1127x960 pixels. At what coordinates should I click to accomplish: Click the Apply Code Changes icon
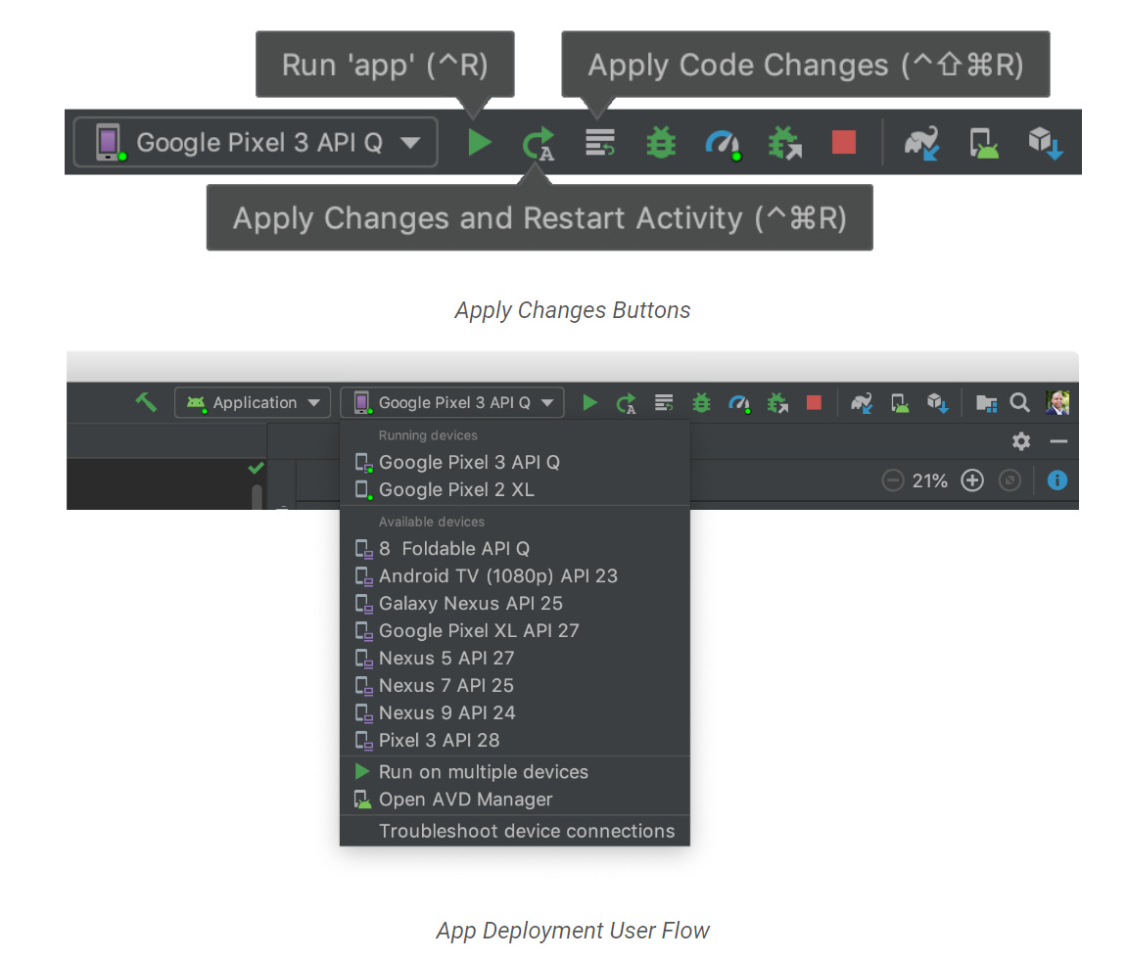[599, 142]
